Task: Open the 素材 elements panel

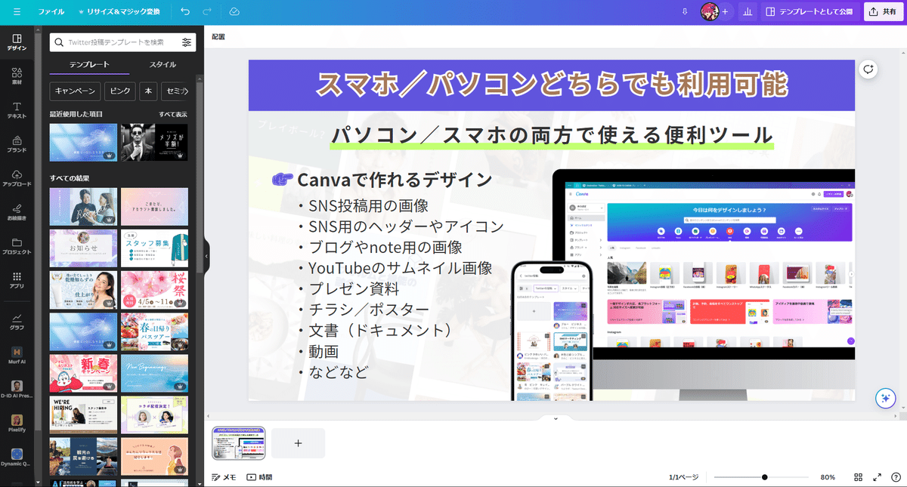Action: 17,76
